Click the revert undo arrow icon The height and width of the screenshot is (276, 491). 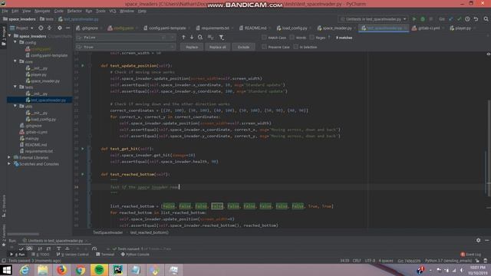click(x=476, y=19)
